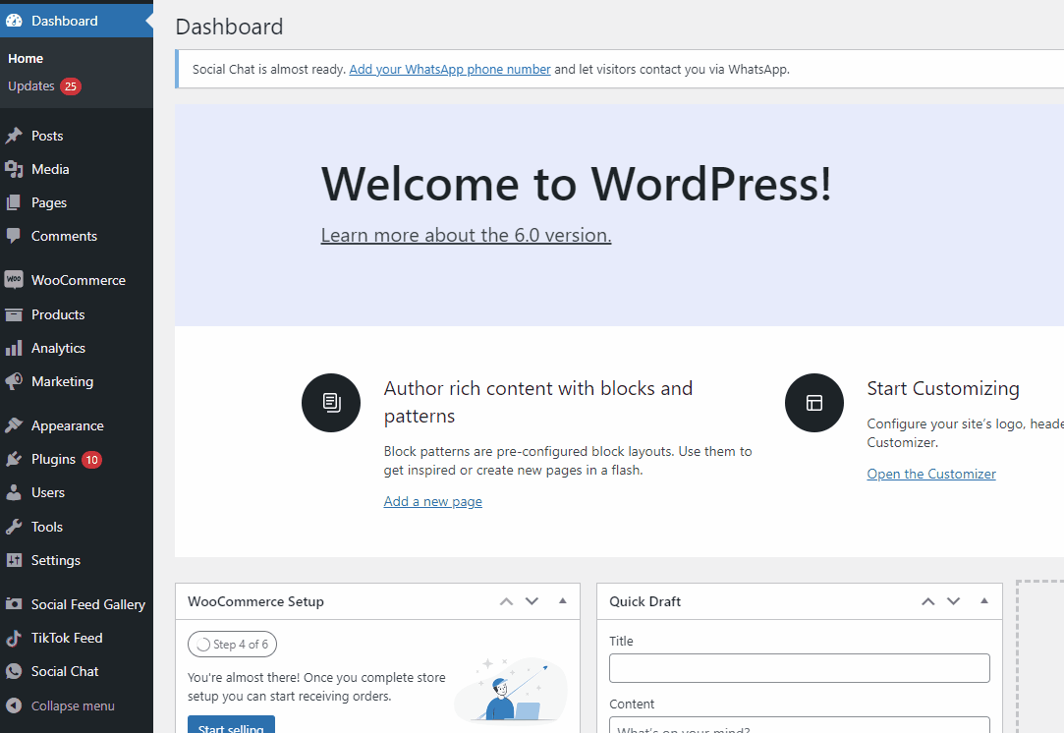This screenshot has width=1064, height=733.
Task: Move Quick Draft widget down
Action: (x=953, y=601)
